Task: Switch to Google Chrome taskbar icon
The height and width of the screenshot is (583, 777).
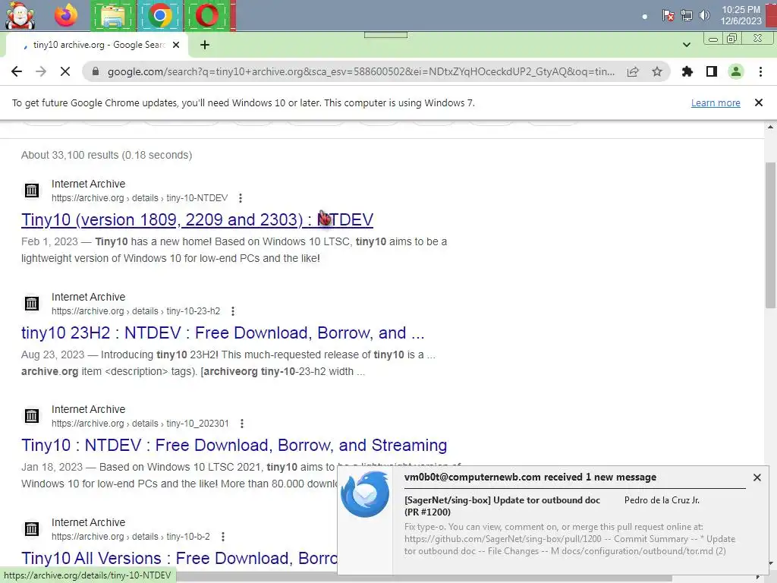Action: (x=159, y=16)
